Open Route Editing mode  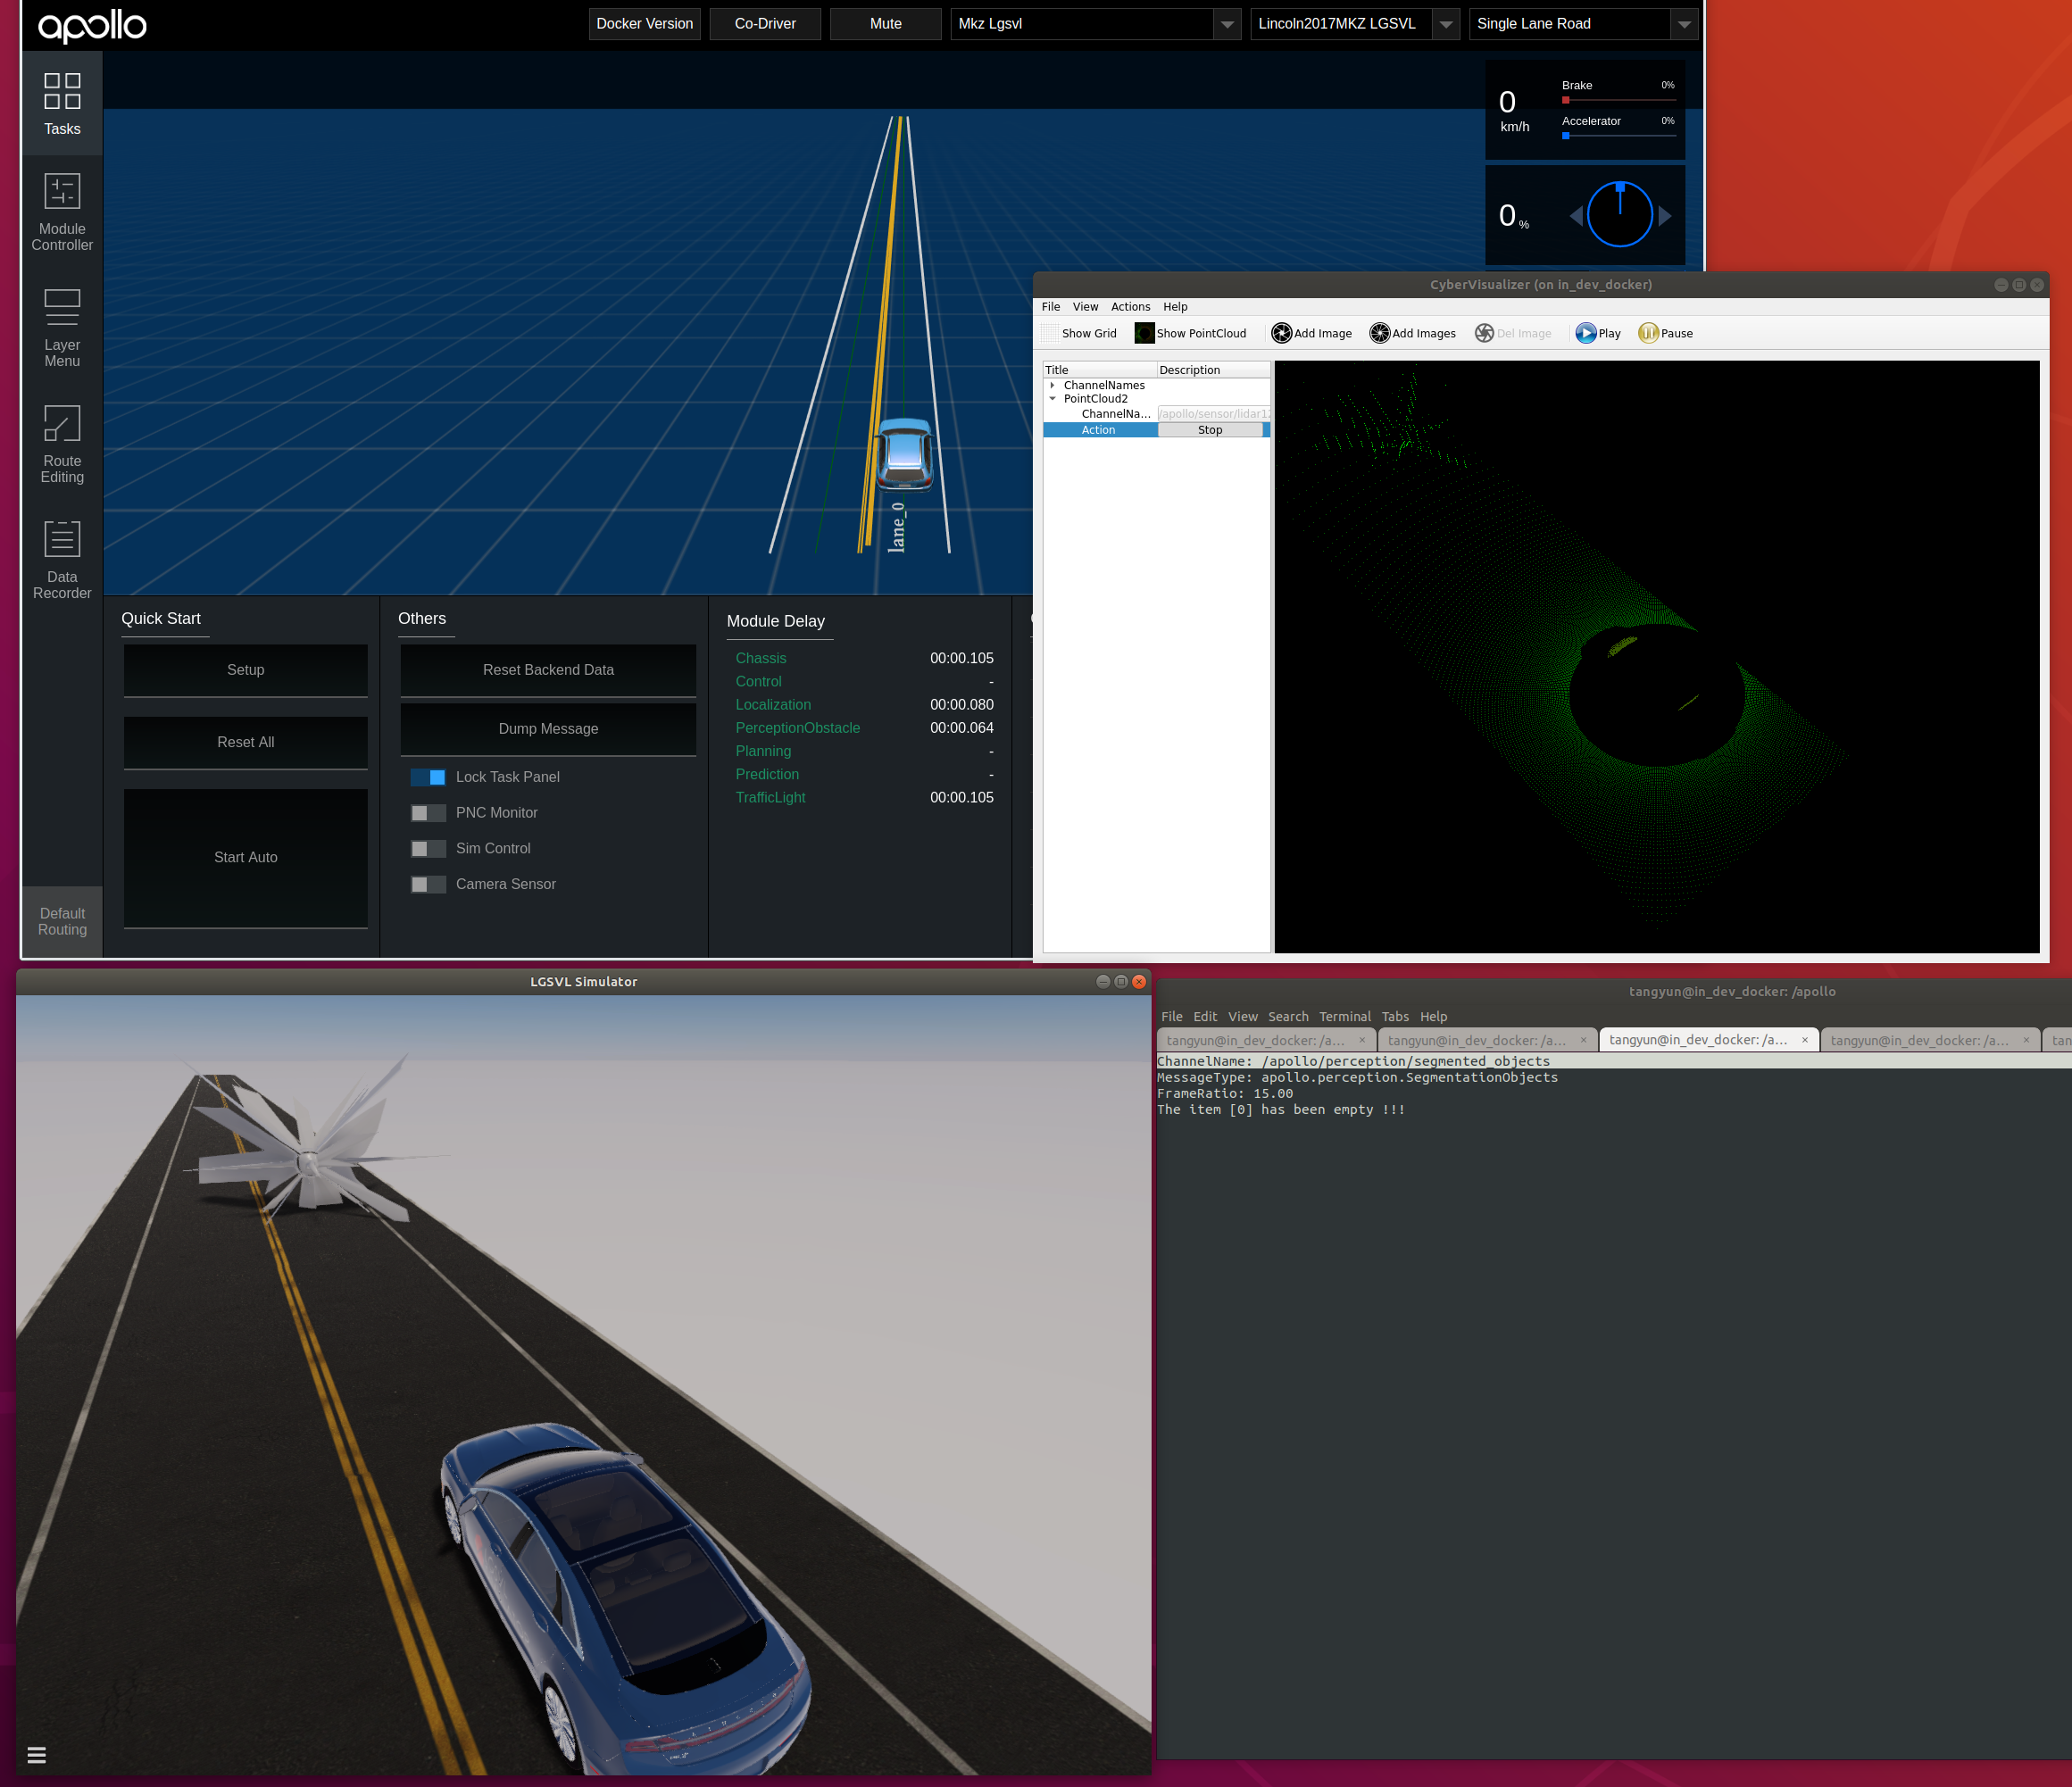[62, 444]
